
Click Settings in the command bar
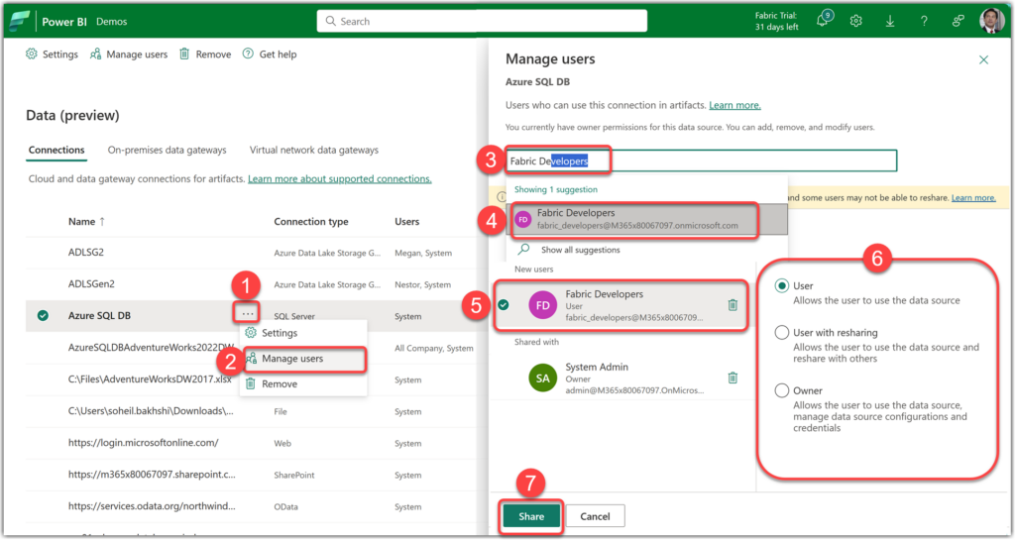[52, 54]
